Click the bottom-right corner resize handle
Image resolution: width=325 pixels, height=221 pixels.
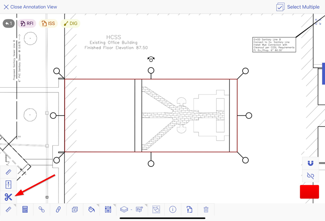tap(245, 160)
